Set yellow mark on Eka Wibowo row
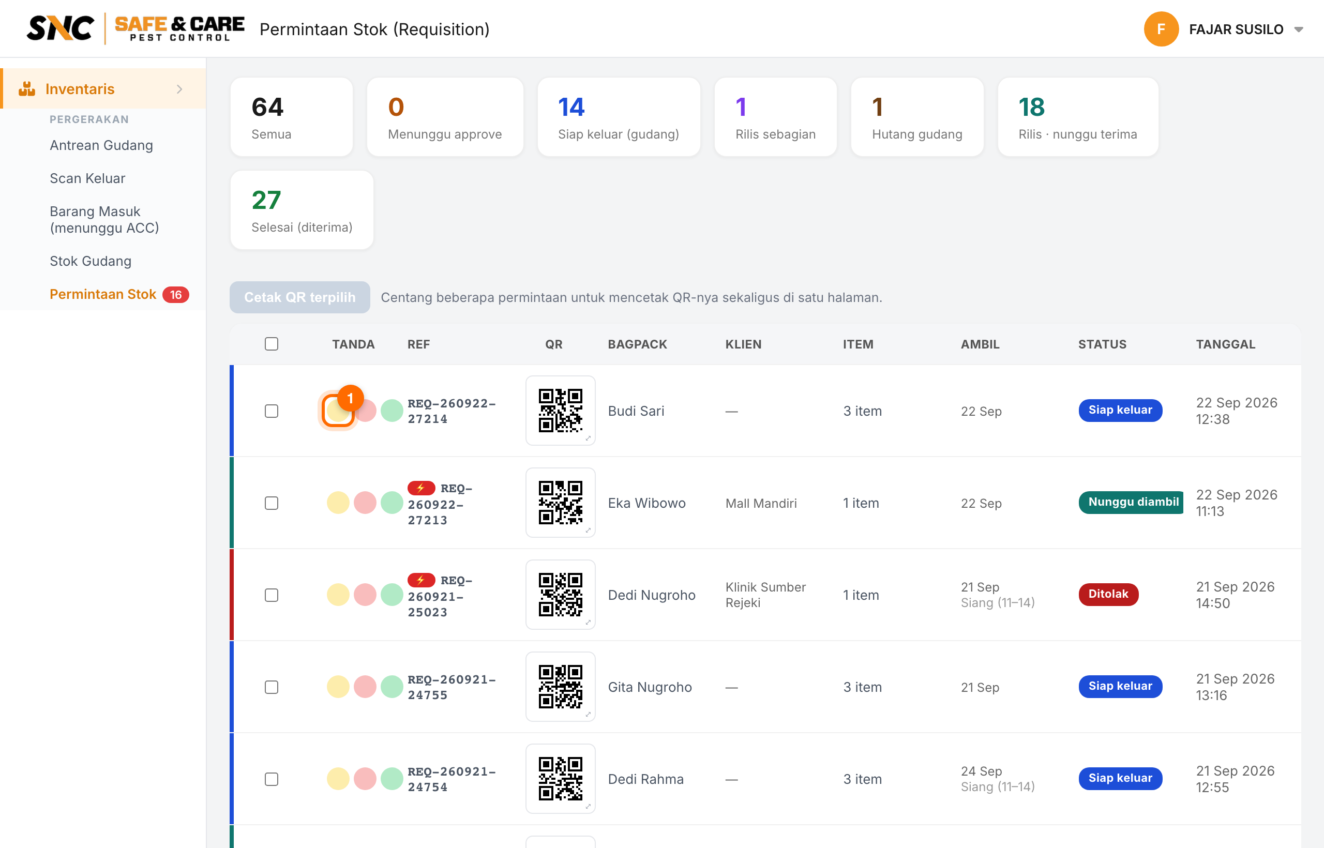 (338, 503)
